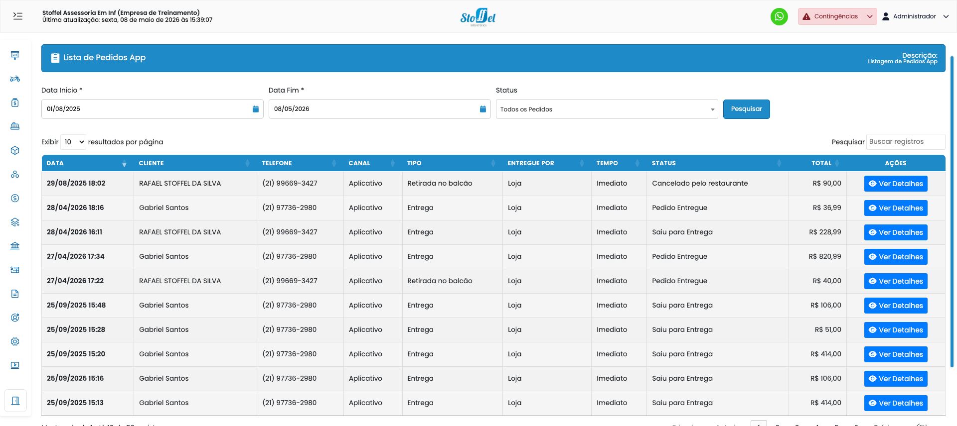Sort table by DATA column

click(87, 163)
